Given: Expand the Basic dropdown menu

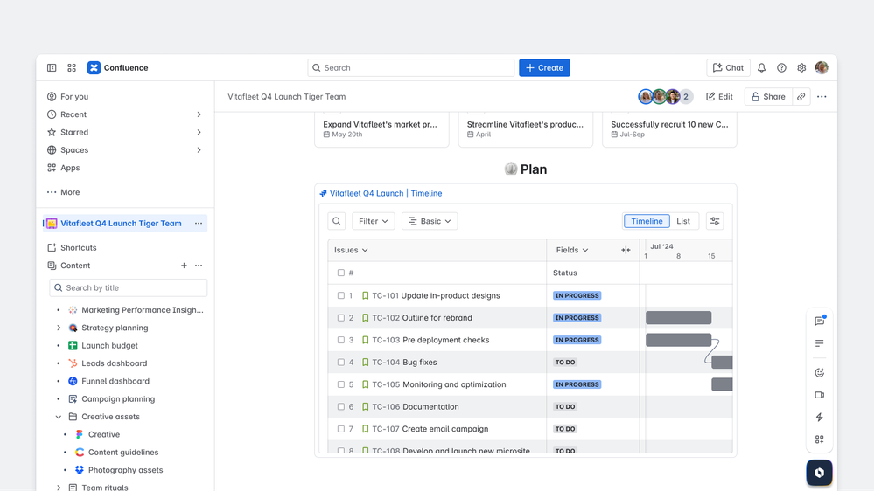Looking at the screenshot, I should (430, 222).
